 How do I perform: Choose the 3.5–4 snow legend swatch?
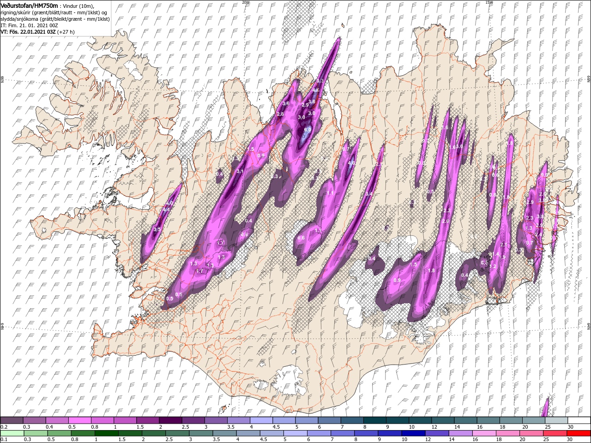[238, 420]
